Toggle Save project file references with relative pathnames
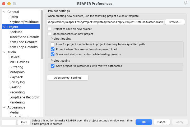This screenshot has width=190, height=127. 53,66
